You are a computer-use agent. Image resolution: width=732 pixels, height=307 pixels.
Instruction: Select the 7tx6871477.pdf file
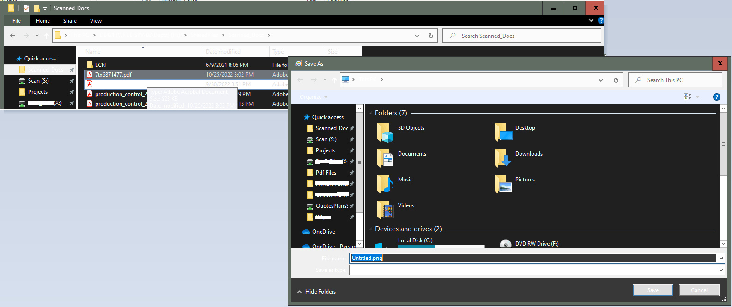186,74
